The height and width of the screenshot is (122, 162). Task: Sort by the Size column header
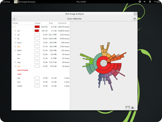(52, 23)
